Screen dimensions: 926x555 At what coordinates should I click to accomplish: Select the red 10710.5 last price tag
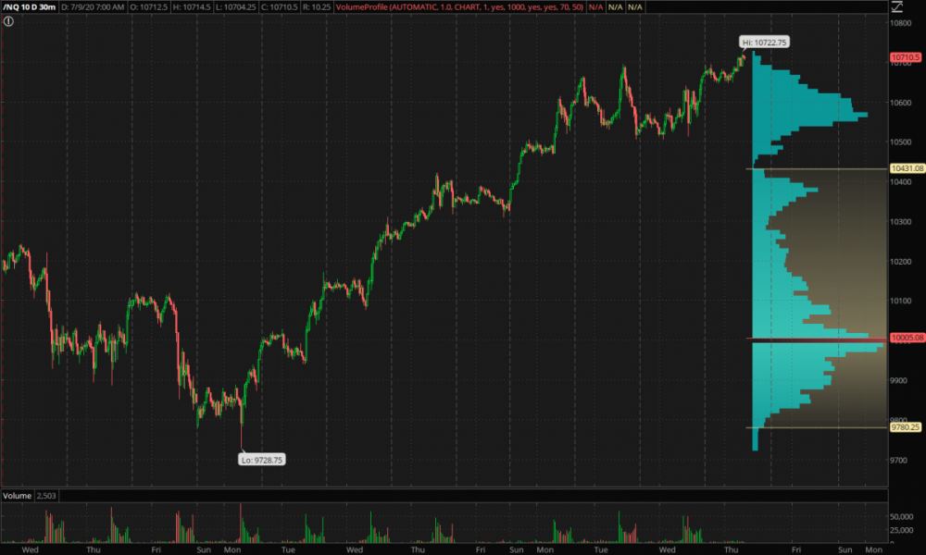point(906,57)
